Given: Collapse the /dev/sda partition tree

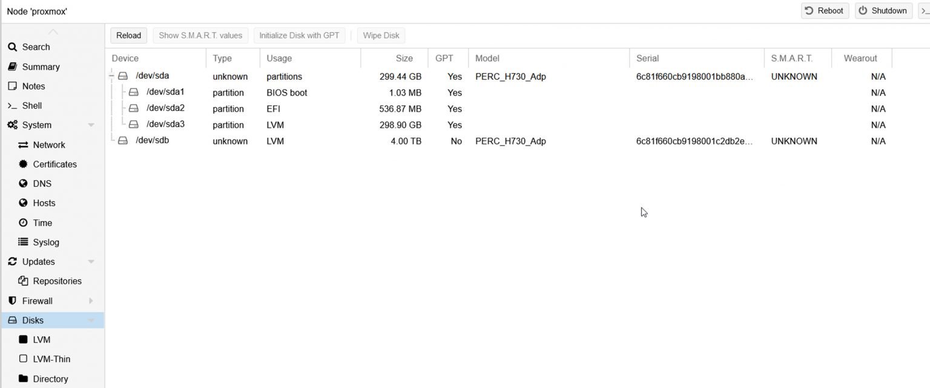Looking at the screenshot, I should coord(111,76).
